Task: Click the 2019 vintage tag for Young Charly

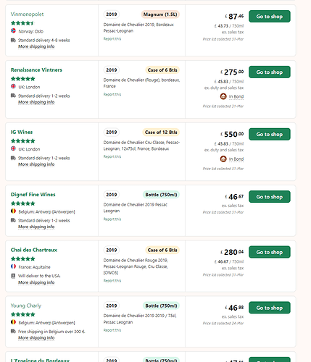Action: 112,306
